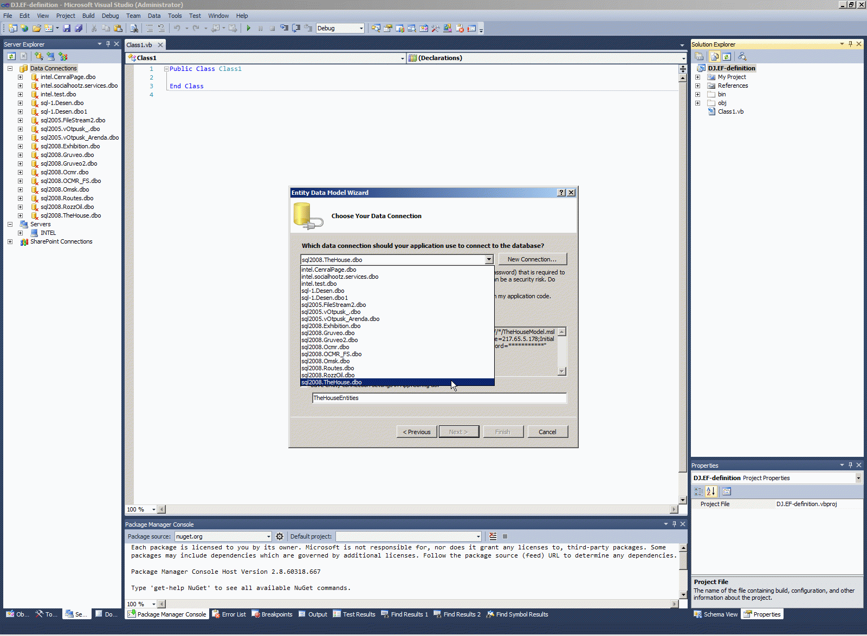Pin the Server Explorer panel

pos(108,44)
